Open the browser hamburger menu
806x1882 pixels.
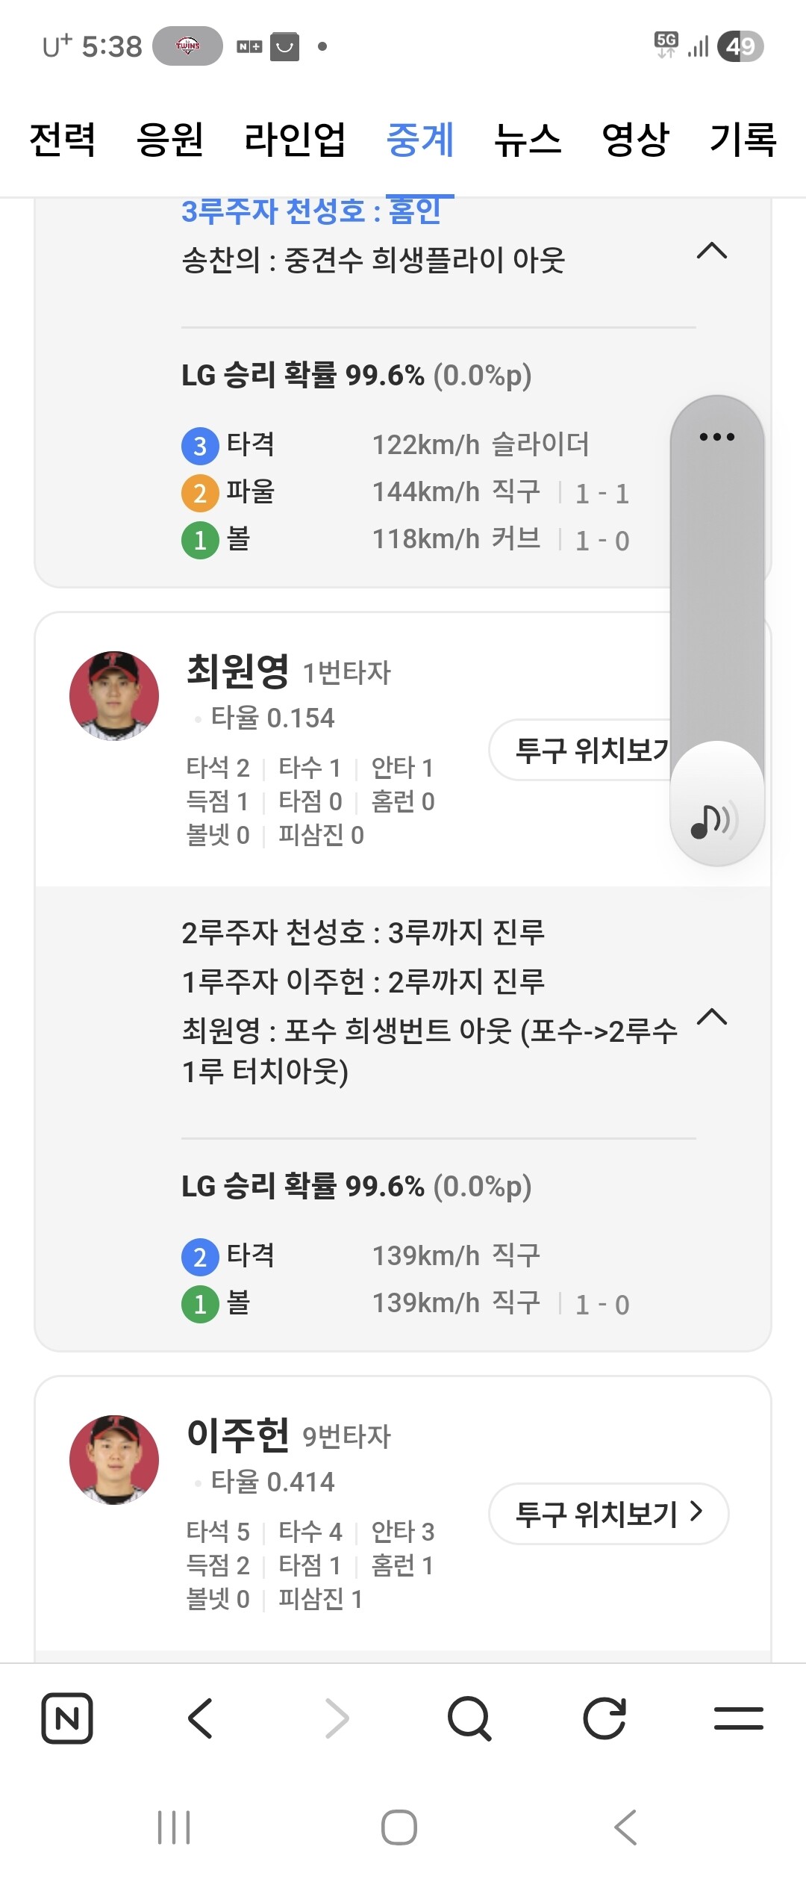[x=738, y=1718]
